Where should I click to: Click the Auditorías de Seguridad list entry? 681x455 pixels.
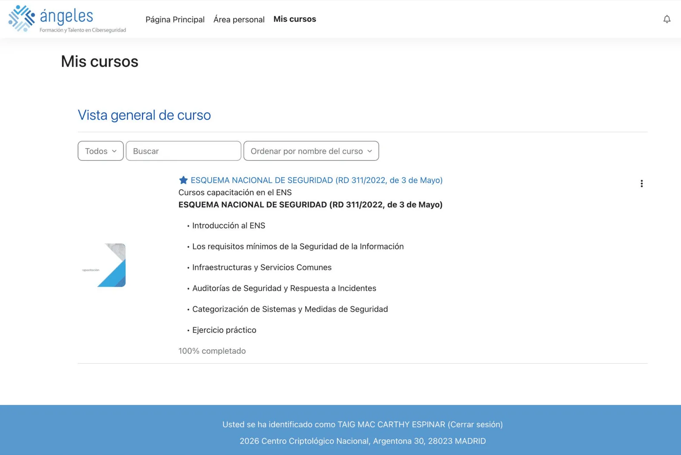click(x=284, y=288)
